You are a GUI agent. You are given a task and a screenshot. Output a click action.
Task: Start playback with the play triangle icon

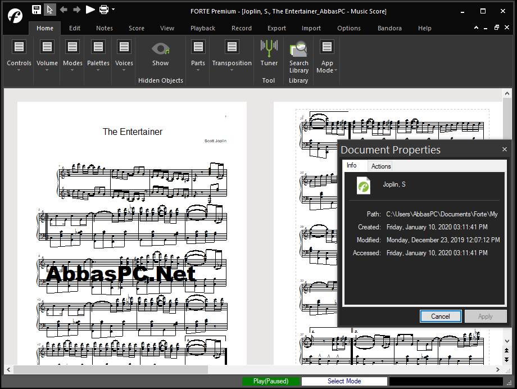90,10
